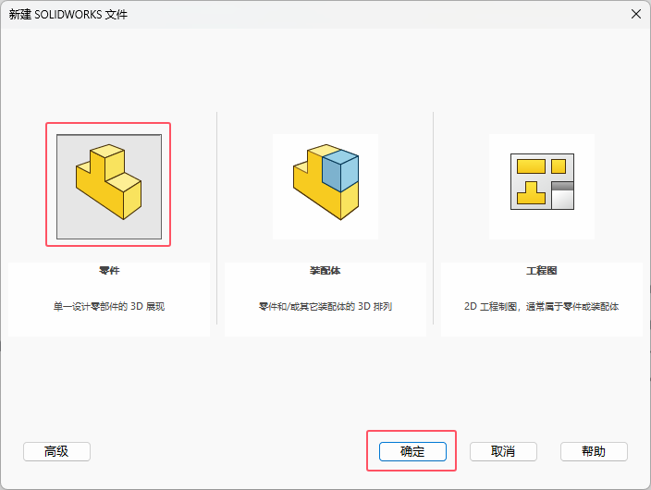Close the 新建 SOLIDWORKS 文件 dialog
651x490 pixels.
coord(635,14)
